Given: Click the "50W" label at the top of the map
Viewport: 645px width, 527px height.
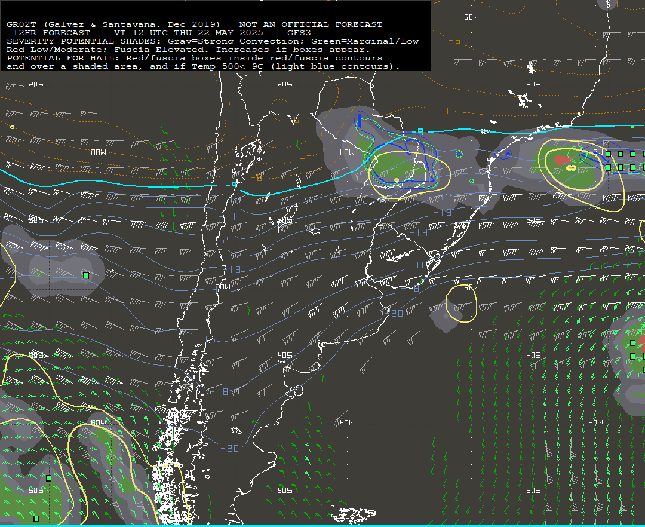Looking at the screenshot, I should tap(471, 17).
